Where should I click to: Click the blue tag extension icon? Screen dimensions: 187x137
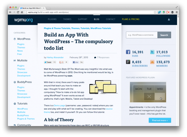160,12
